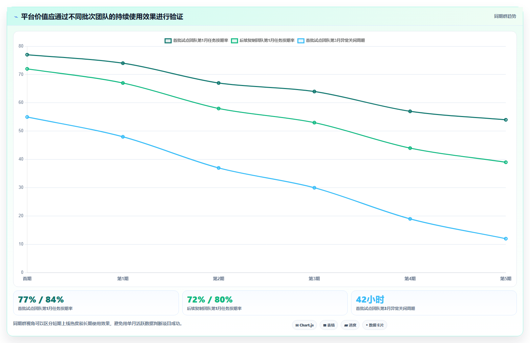Click the y-axis value 10
The width and height of the screenshot is (530, 343).
[x=21, y=244]
